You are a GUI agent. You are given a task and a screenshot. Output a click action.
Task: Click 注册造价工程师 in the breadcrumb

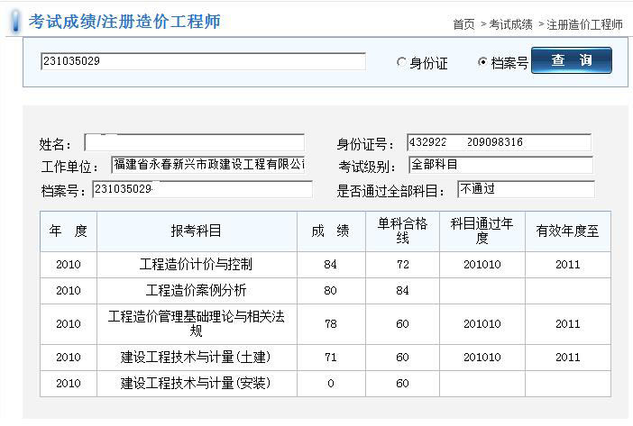tap(585, 24)
